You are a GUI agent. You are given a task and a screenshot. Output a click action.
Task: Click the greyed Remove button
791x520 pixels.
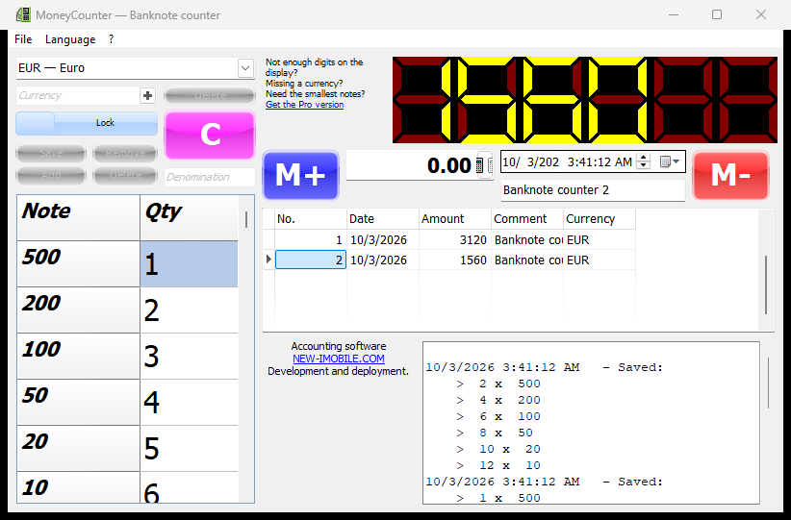[126, 153]
